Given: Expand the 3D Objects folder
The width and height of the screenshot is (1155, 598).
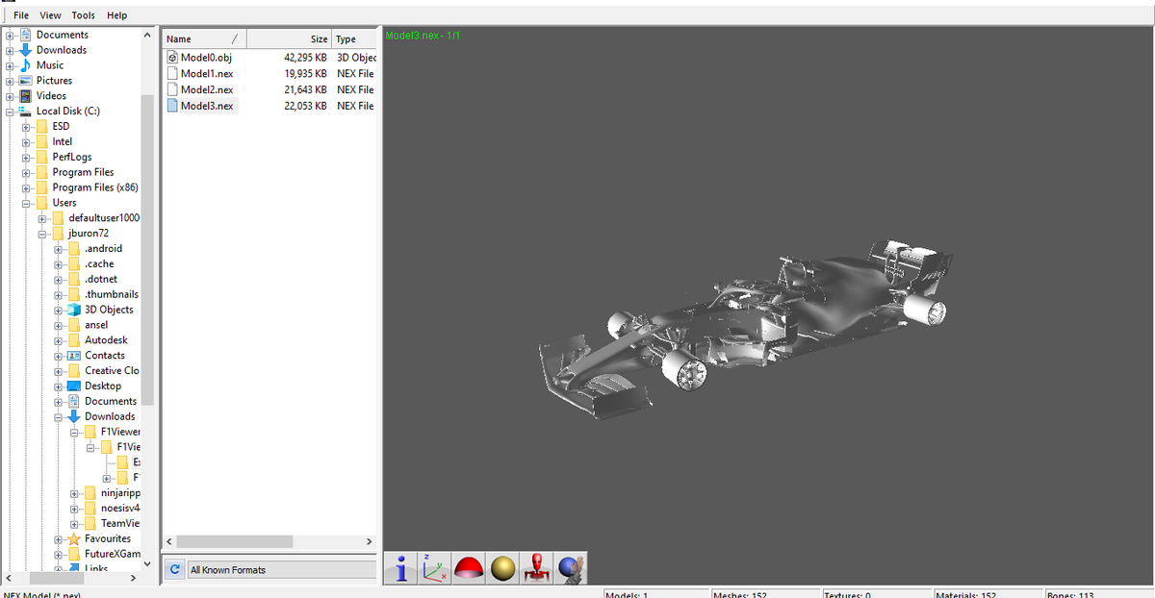Looking at the screenshot, I should (x=60, y=309).
